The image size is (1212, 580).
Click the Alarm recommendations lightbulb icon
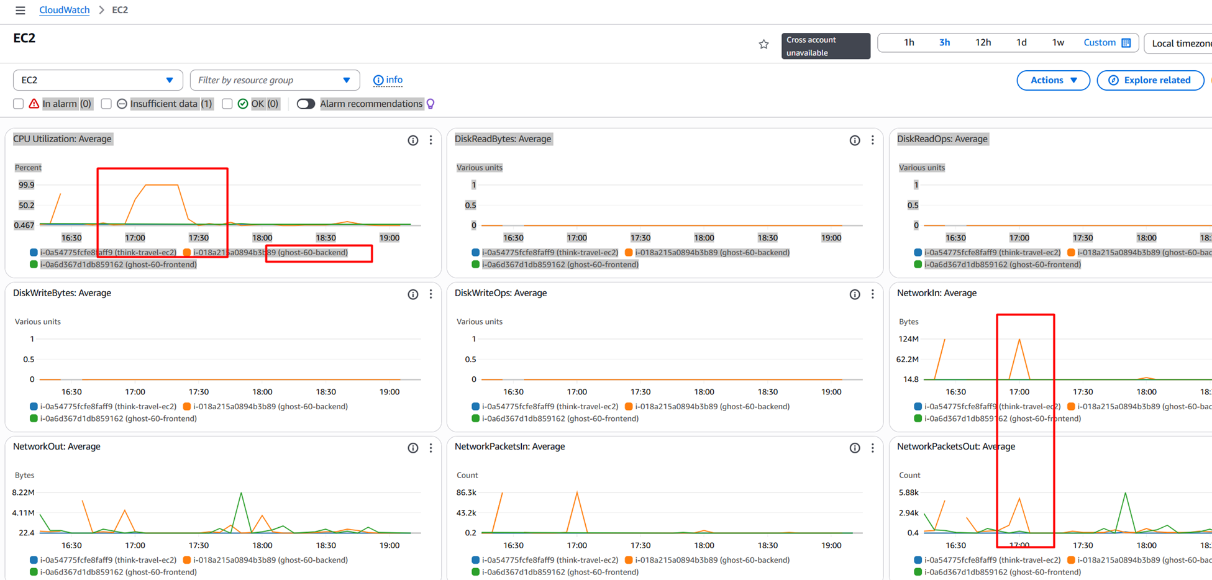point(431,104)
